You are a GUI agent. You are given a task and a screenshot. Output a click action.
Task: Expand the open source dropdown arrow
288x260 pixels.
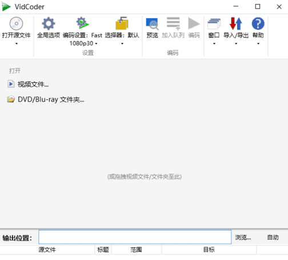pos(17,43)
